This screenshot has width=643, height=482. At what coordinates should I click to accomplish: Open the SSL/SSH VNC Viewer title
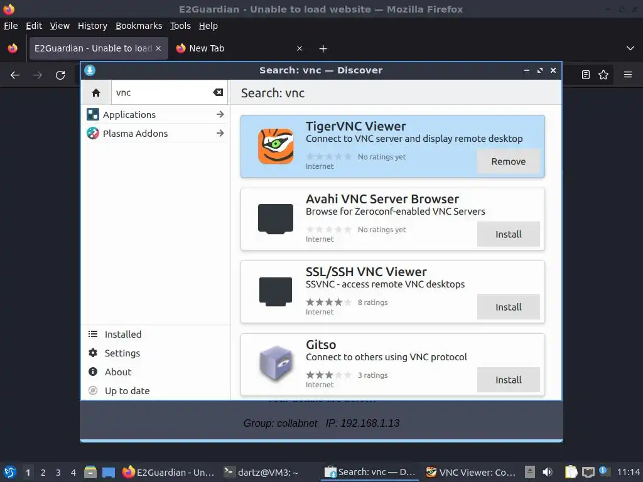(366, 272)
